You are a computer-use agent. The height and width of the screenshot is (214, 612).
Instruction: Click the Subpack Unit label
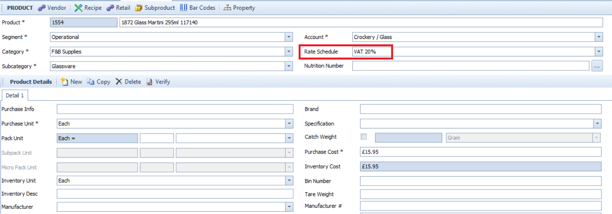(17, 153)
